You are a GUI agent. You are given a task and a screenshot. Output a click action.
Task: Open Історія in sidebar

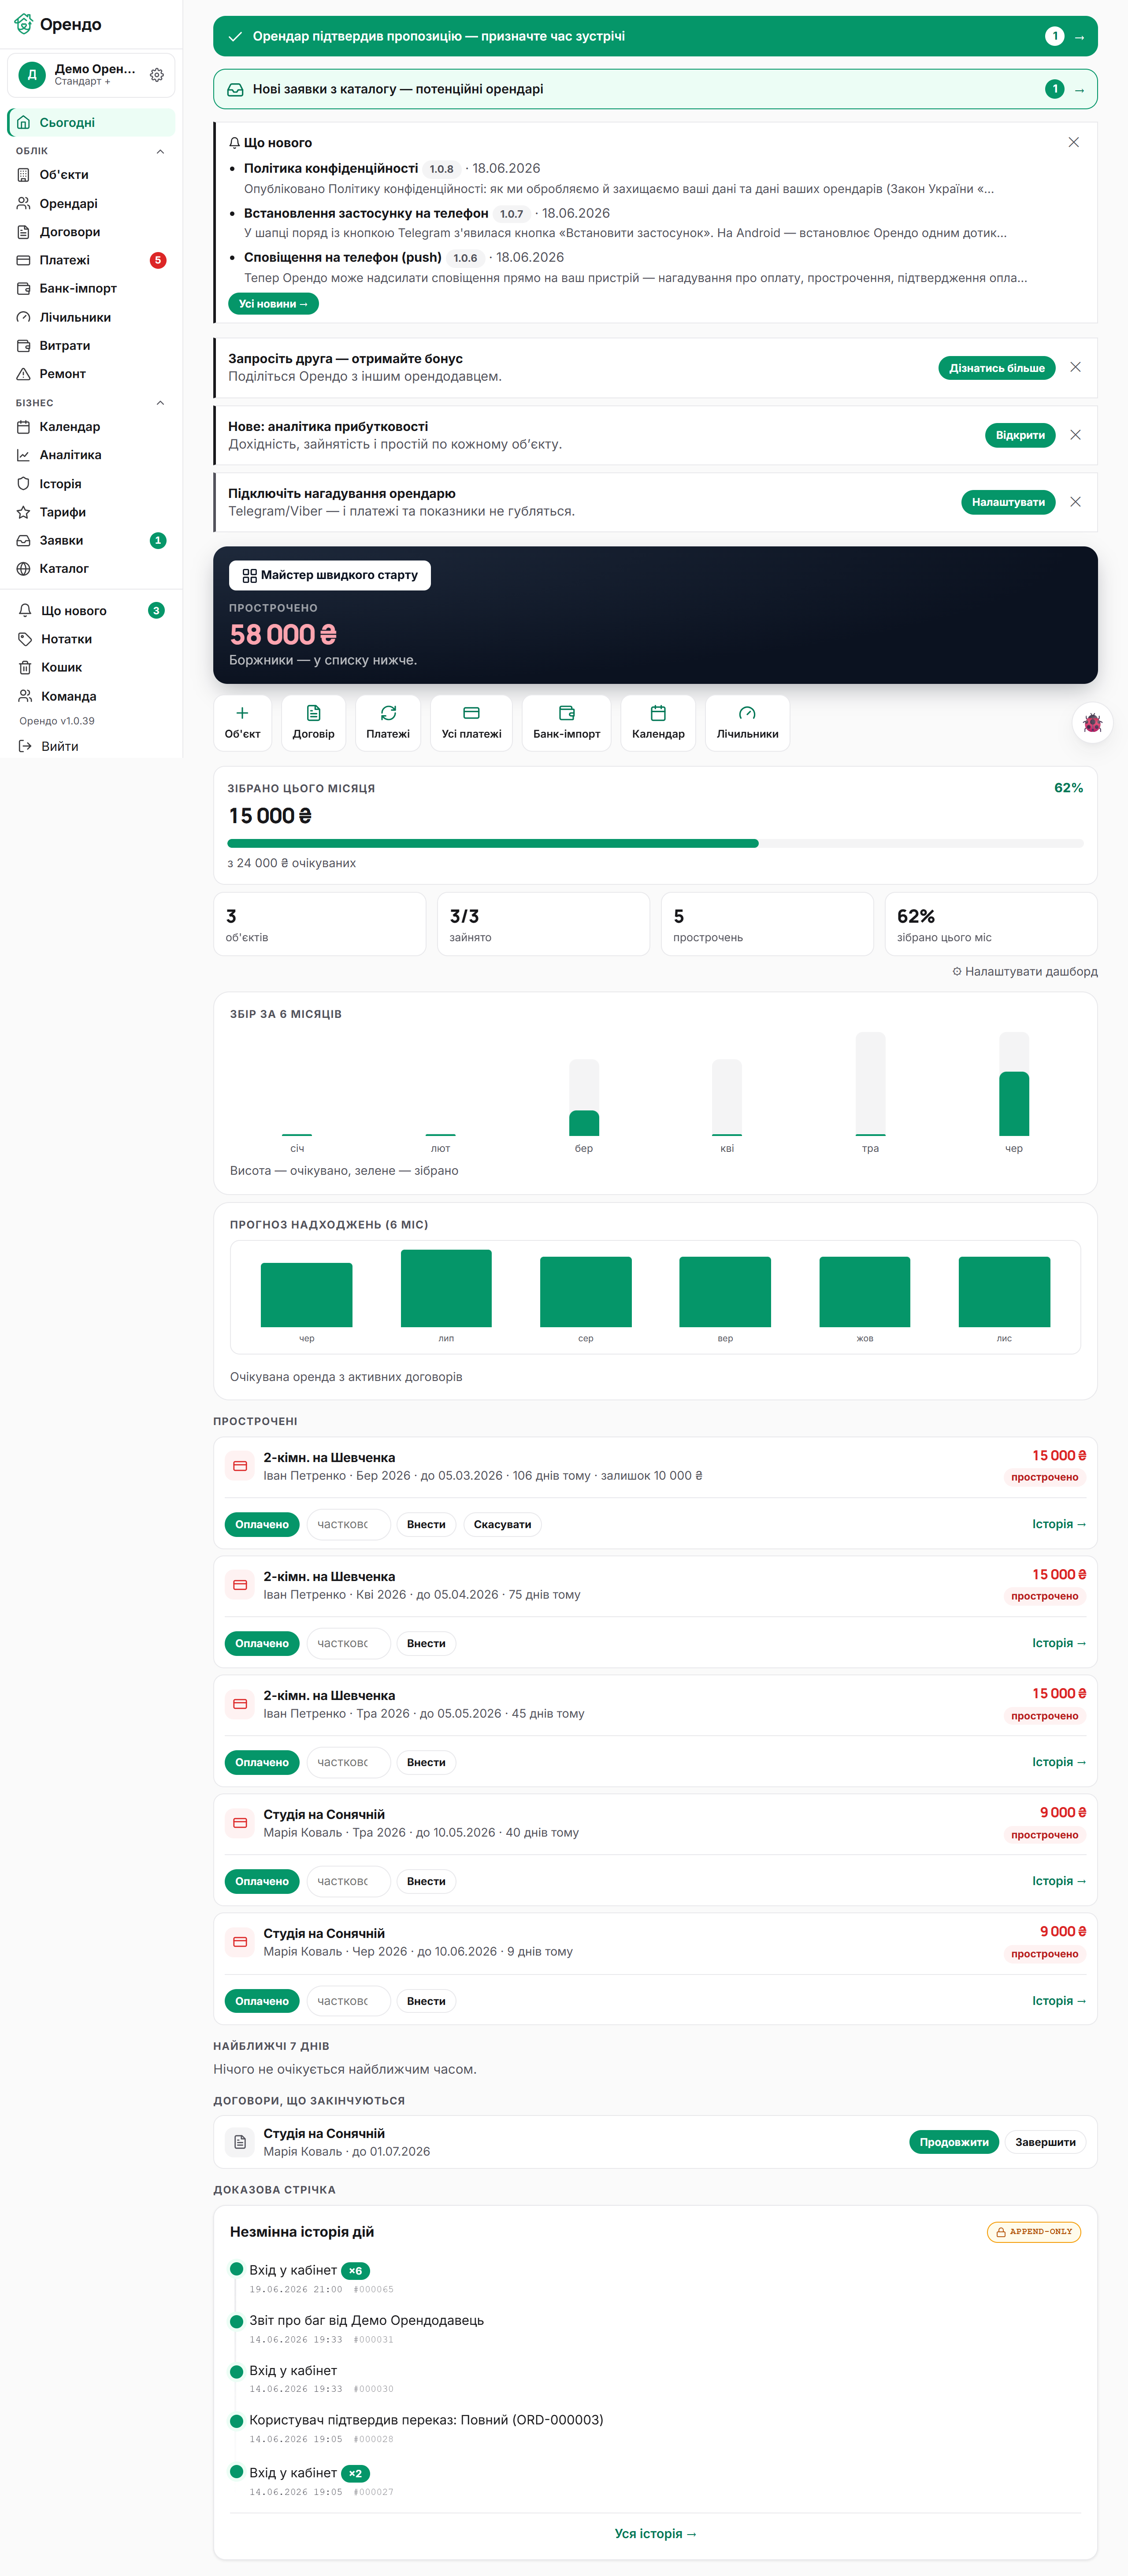click(x=91, y=484)
